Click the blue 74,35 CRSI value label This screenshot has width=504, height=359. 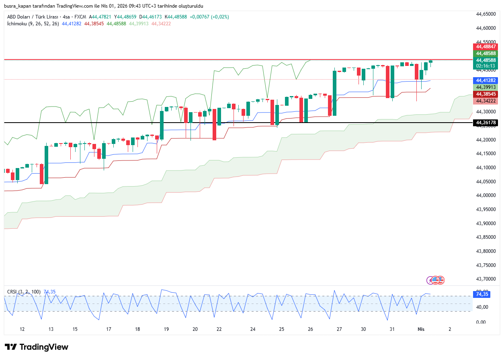tap(482, 294)
